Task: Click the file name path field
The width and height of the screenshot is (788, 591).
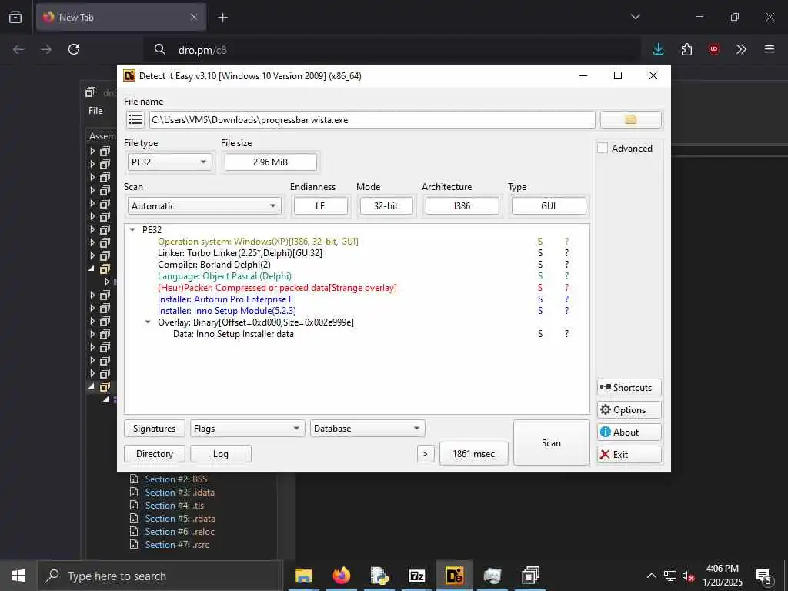Action: pos(372,119)
